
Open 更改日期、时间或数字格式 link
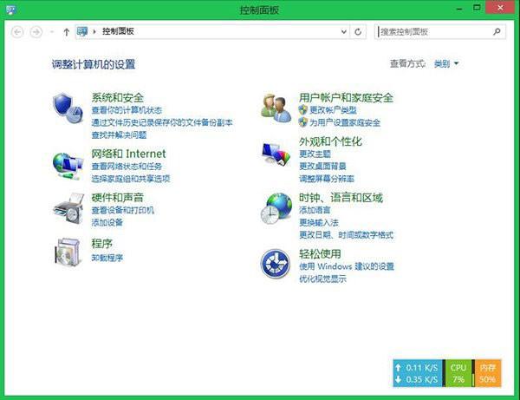[x=346, y=235]
